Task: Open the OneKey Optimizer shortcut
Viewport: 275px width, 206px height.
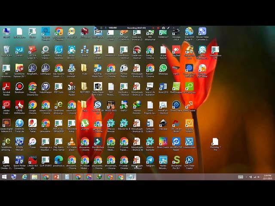Action: point(59,52)
